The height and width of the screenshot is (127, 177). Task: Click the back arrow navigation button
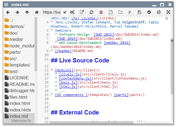coord(8,12)
